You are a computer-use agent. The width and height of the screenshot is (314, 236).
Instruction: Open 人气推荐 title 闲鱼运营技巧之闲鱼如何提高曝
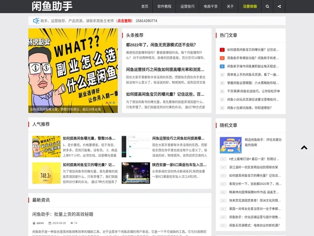[x=178, y=138]
